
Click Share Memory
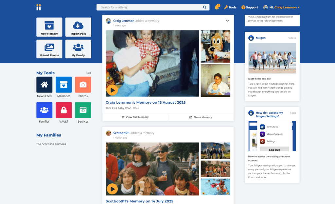[201, 117]
